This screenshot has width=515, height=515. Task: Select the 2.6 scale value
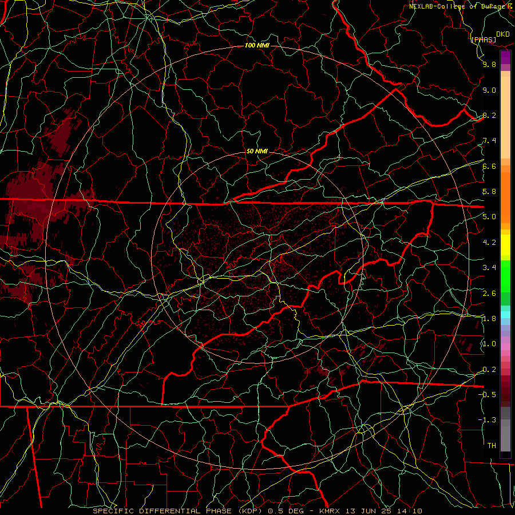click(489, 294)
